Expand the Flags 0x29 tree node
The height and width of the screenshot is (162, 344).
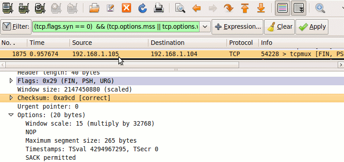coord(11,81)
